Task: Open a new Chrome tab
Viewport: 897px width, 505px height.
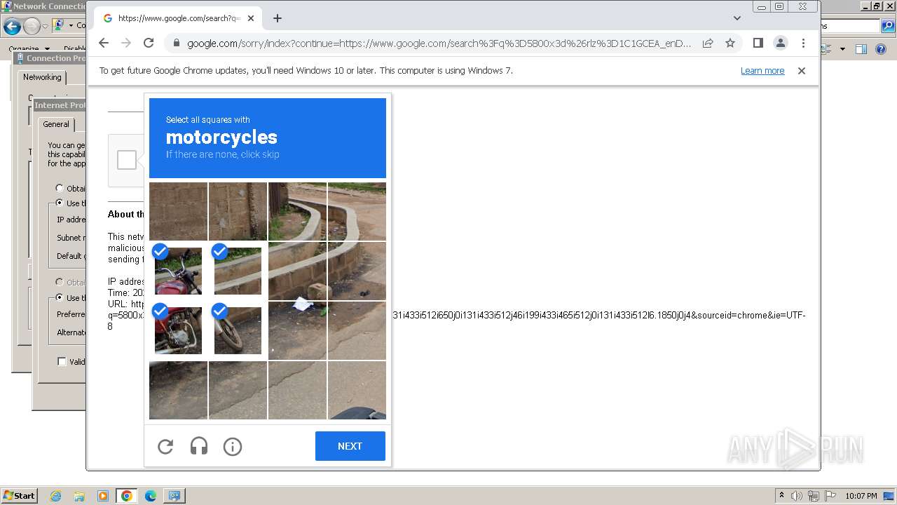Action: [278, 18]
